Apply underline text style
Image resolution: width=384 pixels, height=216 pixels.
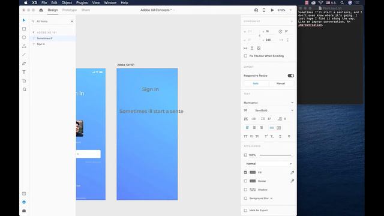coord(280,136)
